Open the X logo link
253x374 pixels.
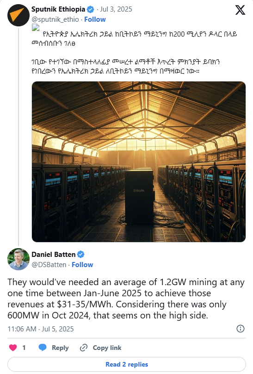click(240, 10)
